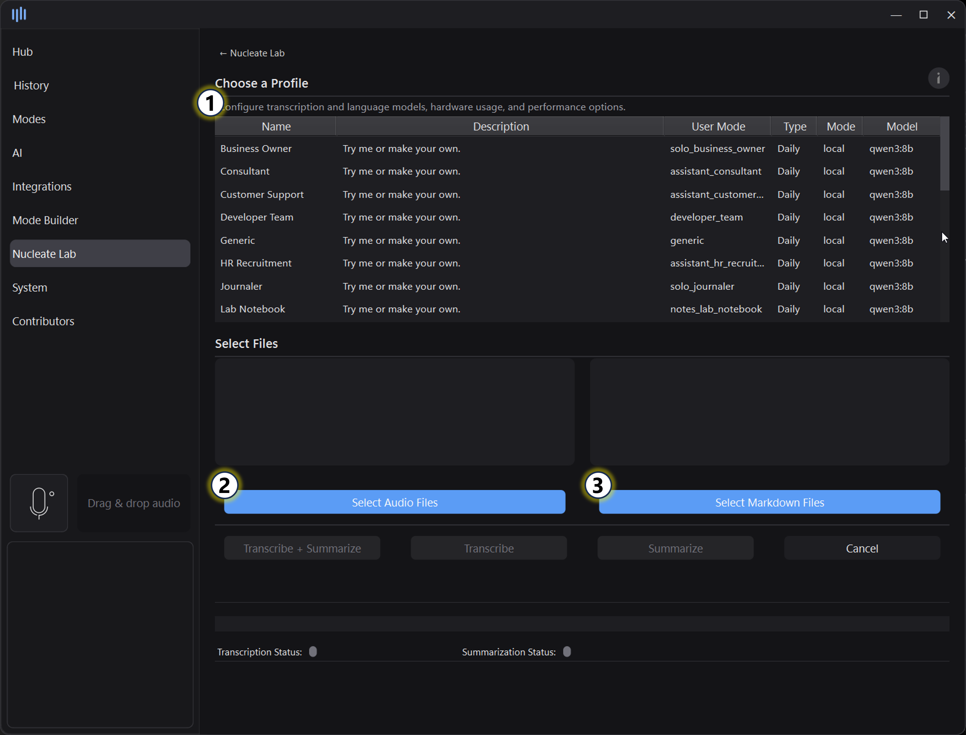Click the solo_business_owner user mode cell
The height and width of the screenshot is (735, 966).
click(717, 149)
